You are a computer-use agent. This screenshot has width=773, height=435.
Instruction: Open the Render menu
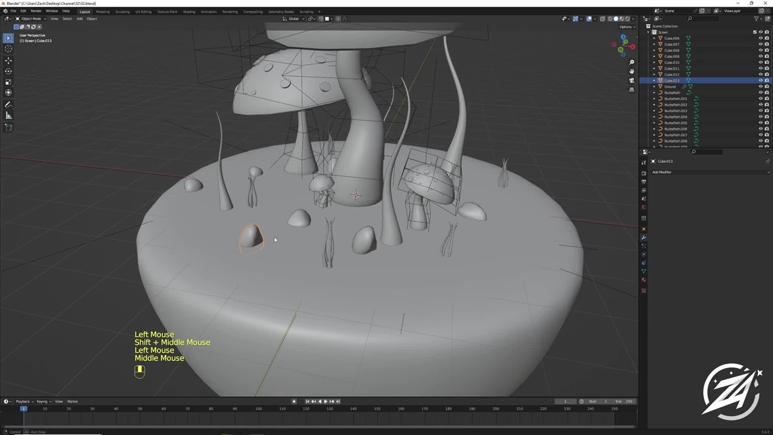(36, 11)
